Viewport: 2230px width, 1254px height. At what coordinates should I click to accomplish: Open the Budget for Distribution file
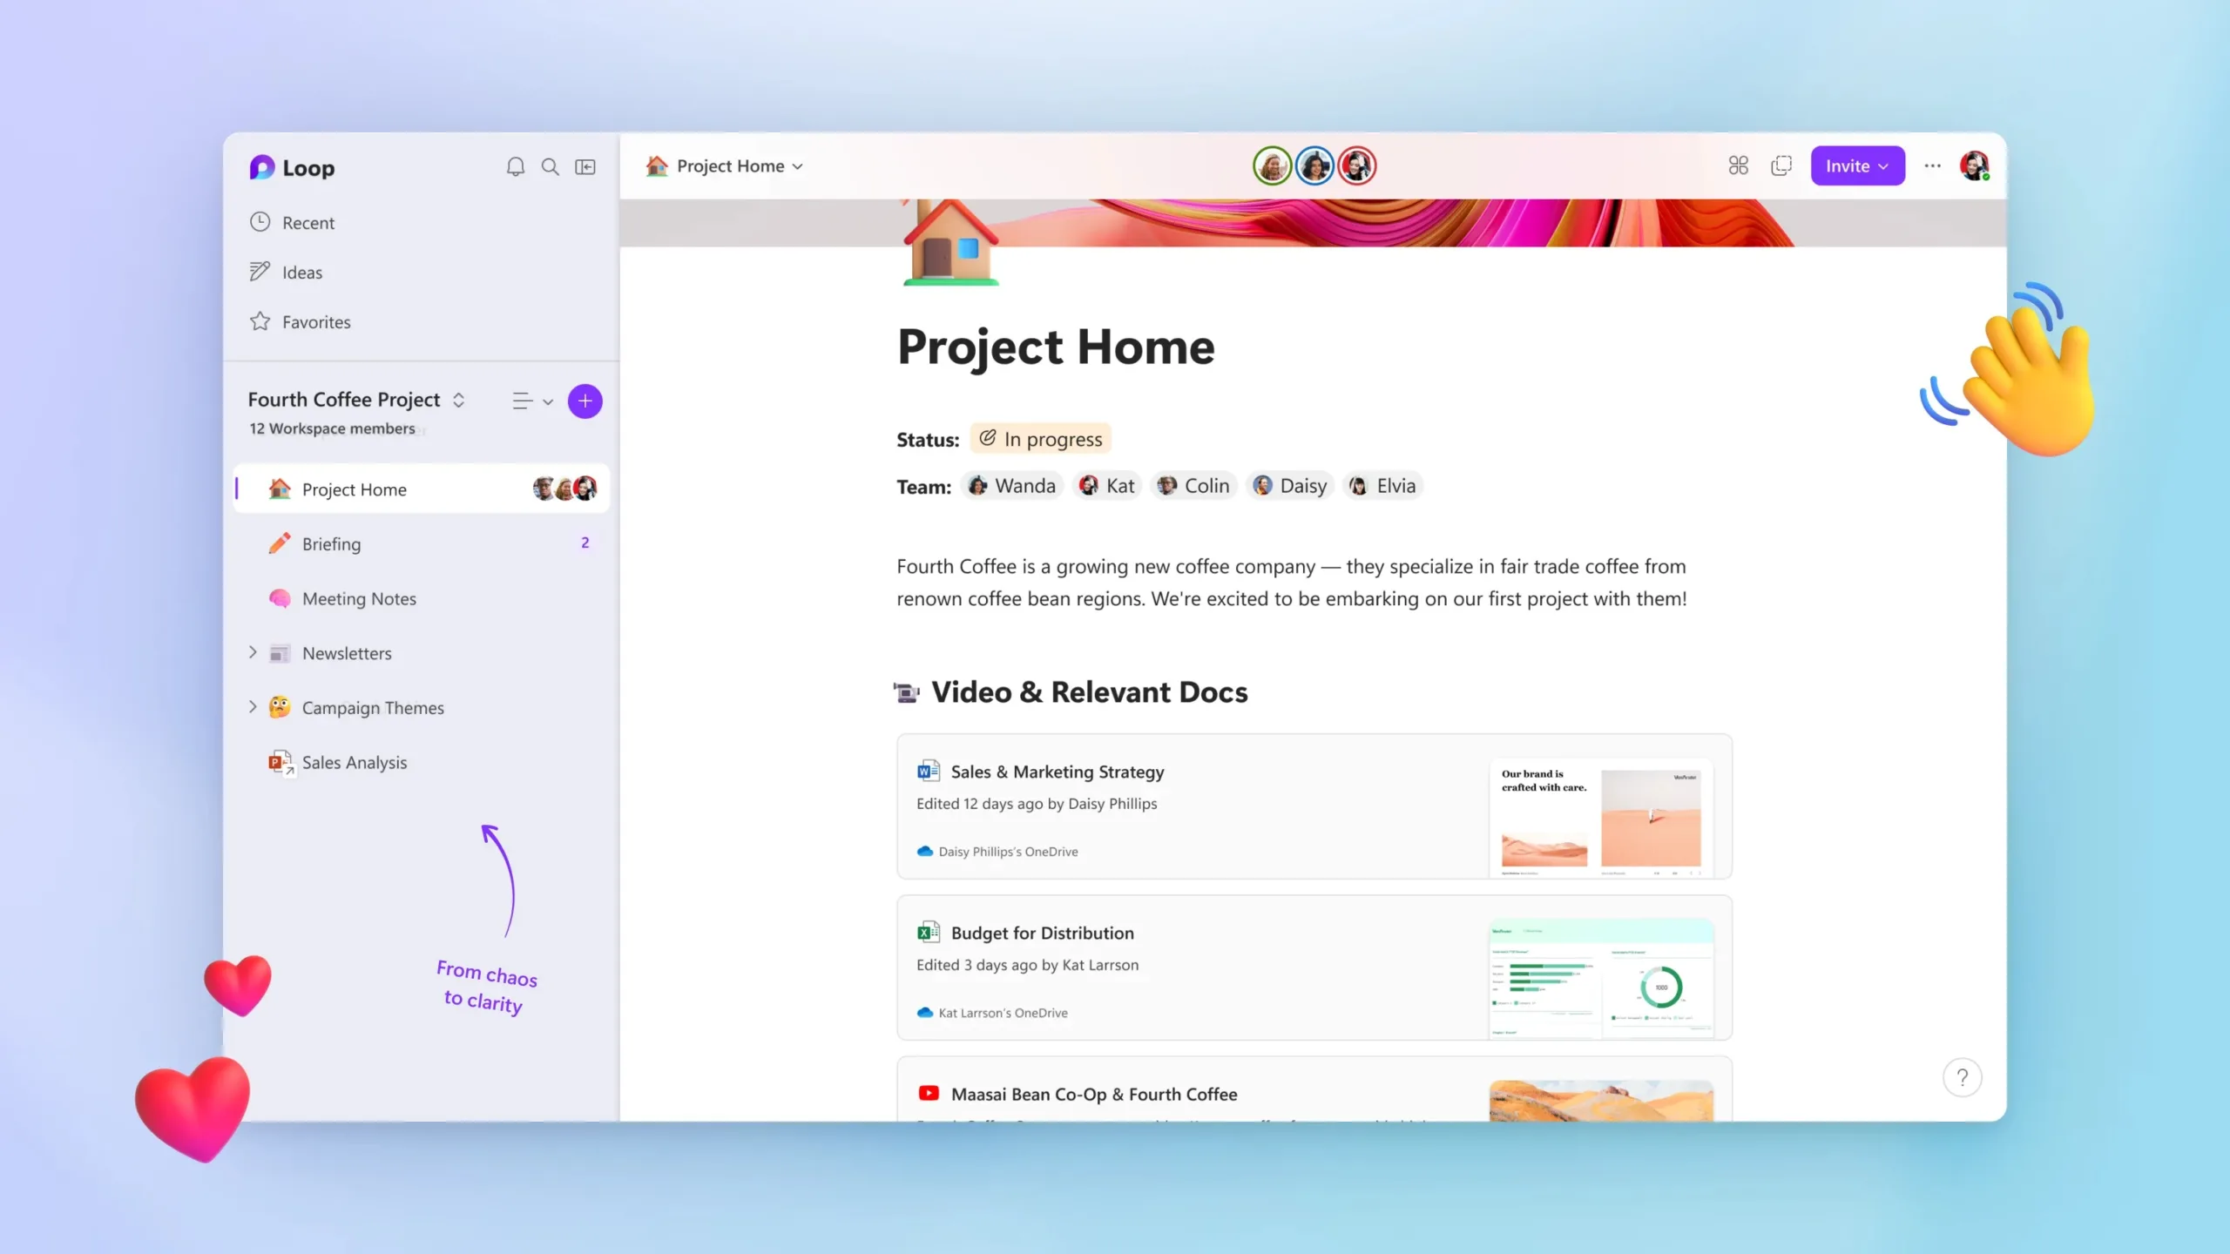(x=1042, y=931)
